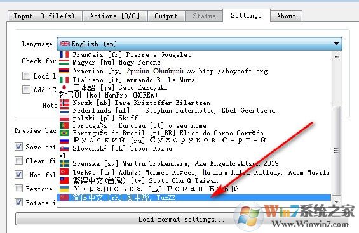
Task: Click the Italian flag icon
Action: [64, 80]
